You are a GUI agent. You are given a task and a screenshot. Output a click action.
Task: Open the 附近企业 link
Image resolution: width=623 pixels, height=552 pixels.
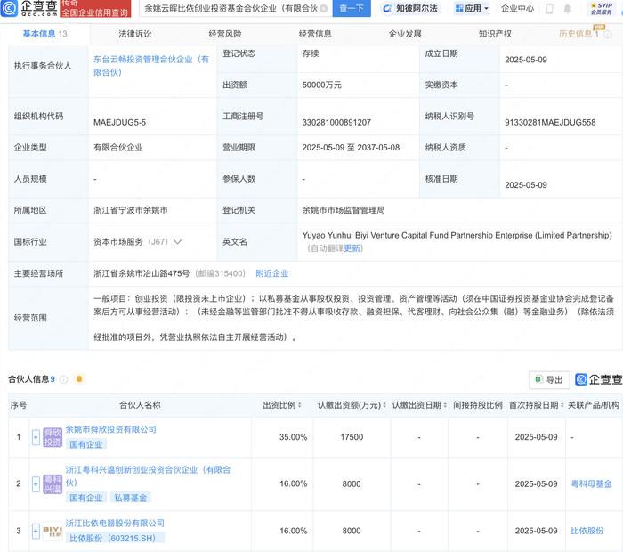[x=272, y=273]
